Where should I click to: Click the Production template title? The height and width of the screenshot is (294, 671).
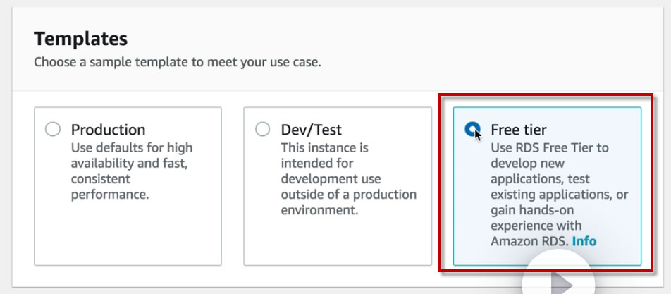[108, 130]
